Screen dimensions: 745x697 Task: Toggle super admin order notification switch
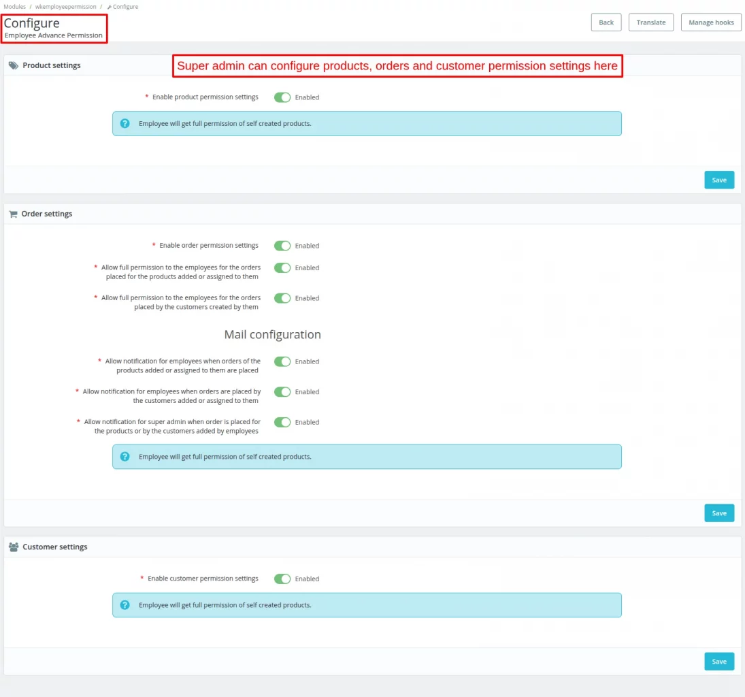[282, 422]
